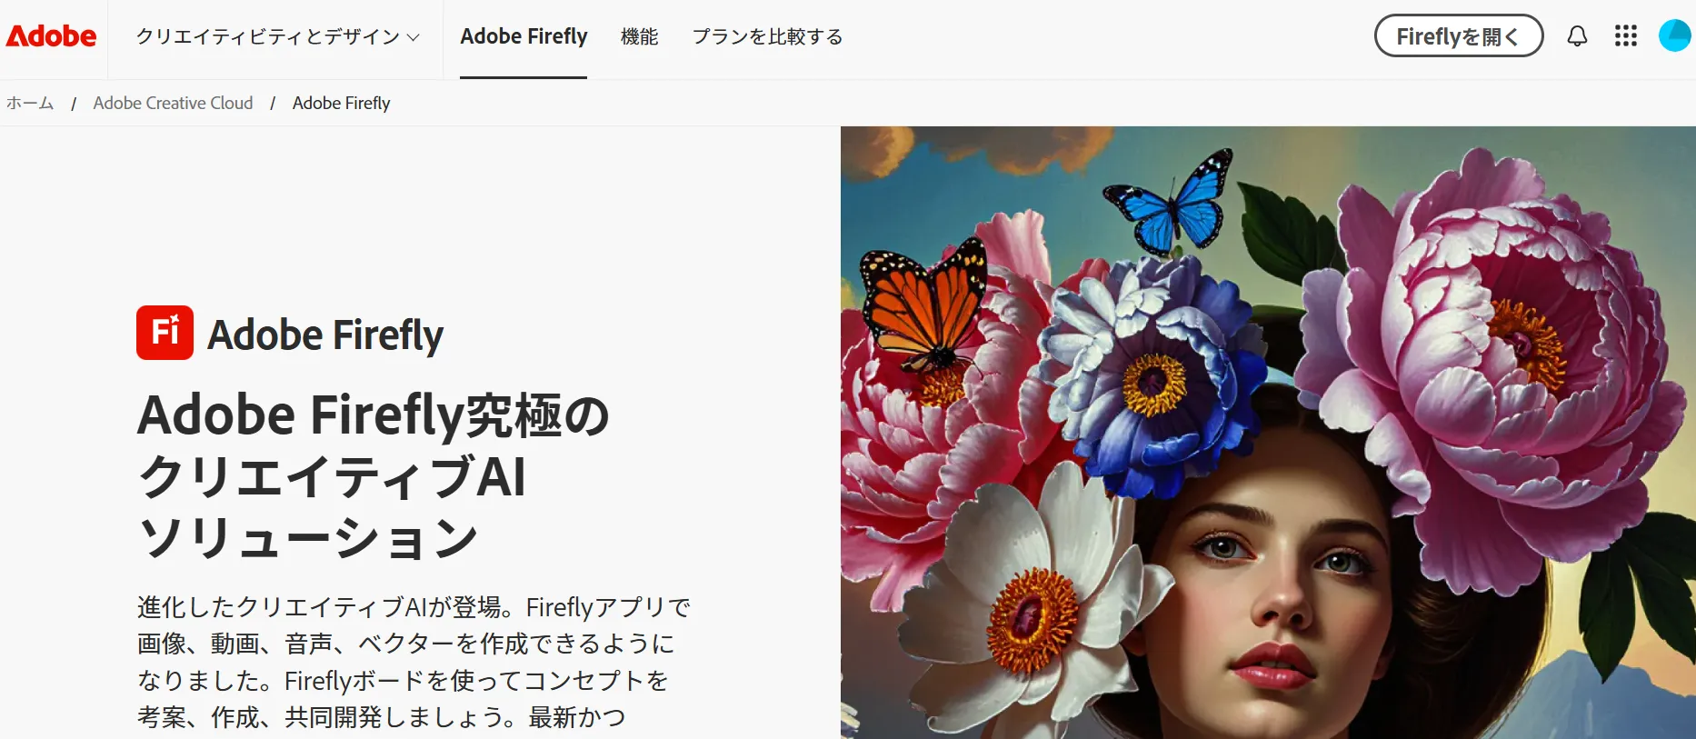Go to ホーム breadcrumb link
The image size is (1696, 739).
[x=30, y=103]
